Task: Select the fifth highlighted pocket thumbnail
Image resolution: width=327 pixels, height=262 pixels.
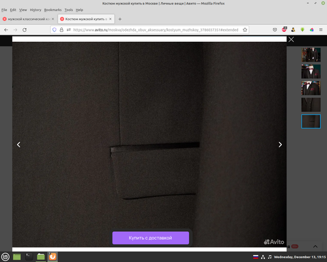Action: 311,121
